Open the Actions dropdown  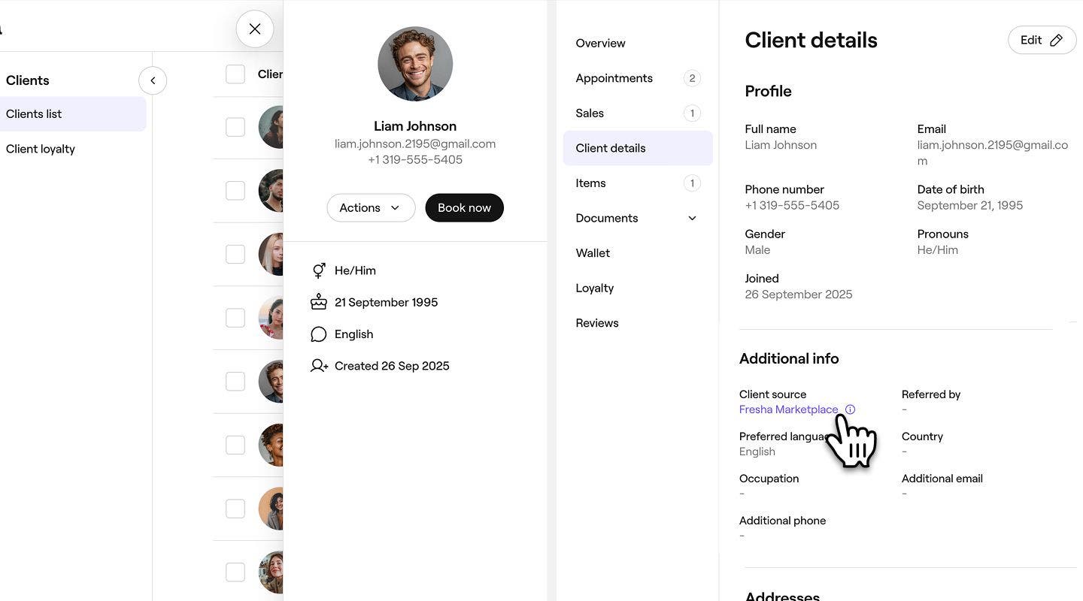pos(371,208)
